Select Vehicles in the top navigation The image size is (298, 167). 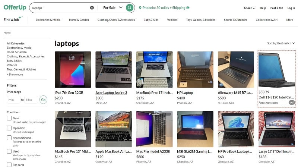click(x=172, y=20)
